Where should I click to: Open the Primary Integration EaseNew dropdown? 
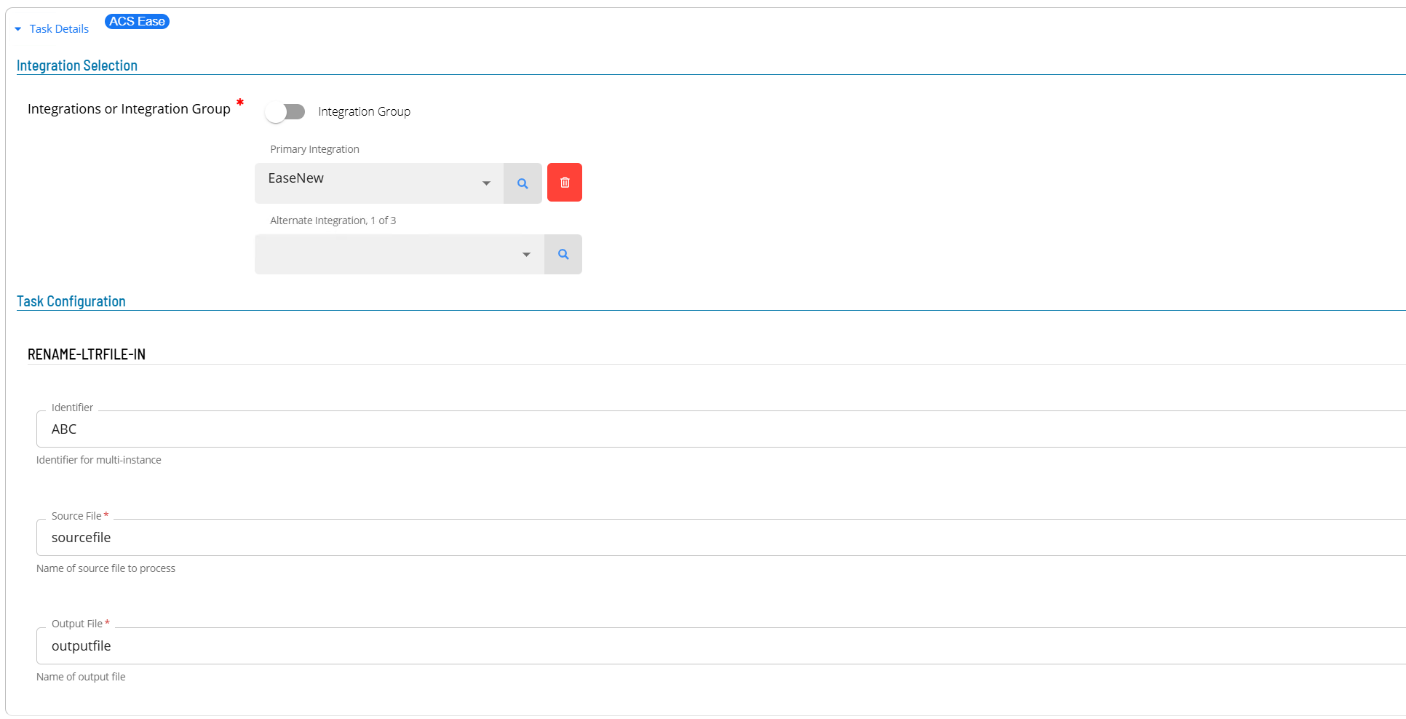(379, 183)
